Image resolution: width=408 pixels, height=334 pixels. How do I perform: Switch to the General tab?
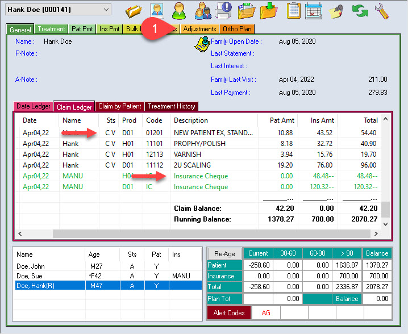pyautogui.click(x=20, y=30)
